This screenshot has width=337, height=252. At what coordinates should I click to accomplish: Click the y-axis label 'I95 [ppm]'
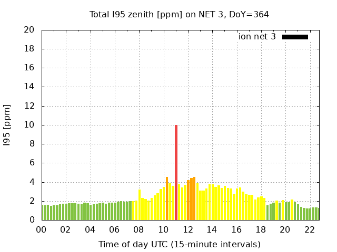click(x=7, y=125)
